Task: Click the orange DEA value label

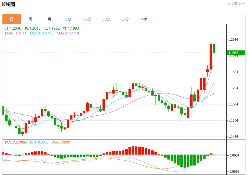Action: [x=61, y=142]
